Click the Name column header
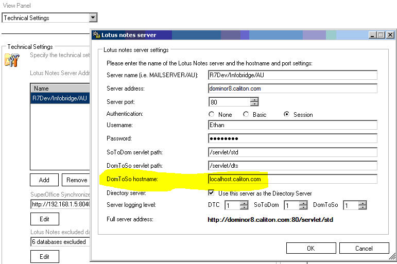Image resolution: width=397 pixels, height=264 pixels. [x=60, y=89]
